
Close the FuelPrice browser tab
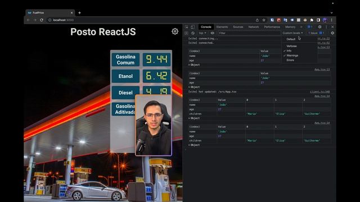coord(71,13)
